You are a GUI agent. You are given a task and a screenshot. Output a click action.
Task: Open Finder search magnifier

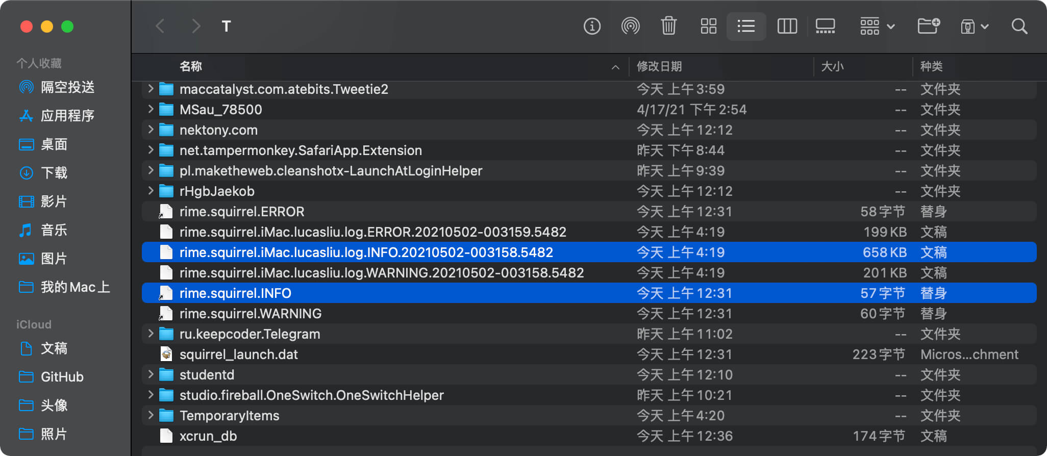coord(1019,26)
